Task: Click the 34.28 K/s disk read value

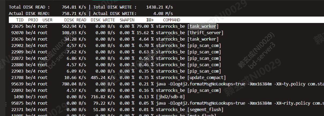Action: 75,39
